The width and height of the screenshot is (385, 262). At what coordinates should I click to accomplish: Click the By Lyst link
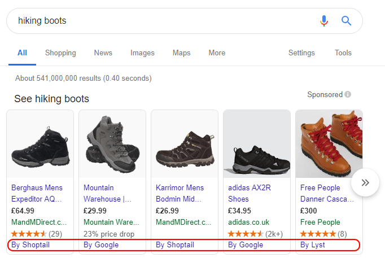[313, 245]
